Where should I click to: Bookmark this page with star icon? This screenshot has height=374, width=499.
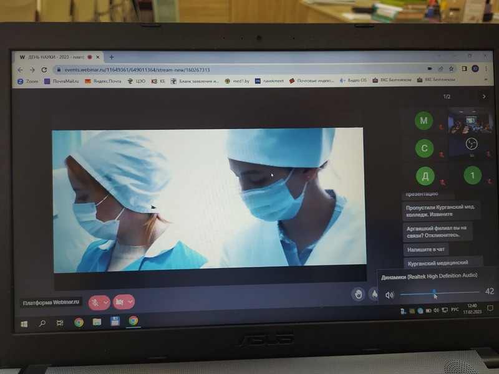tap(452, 69)
